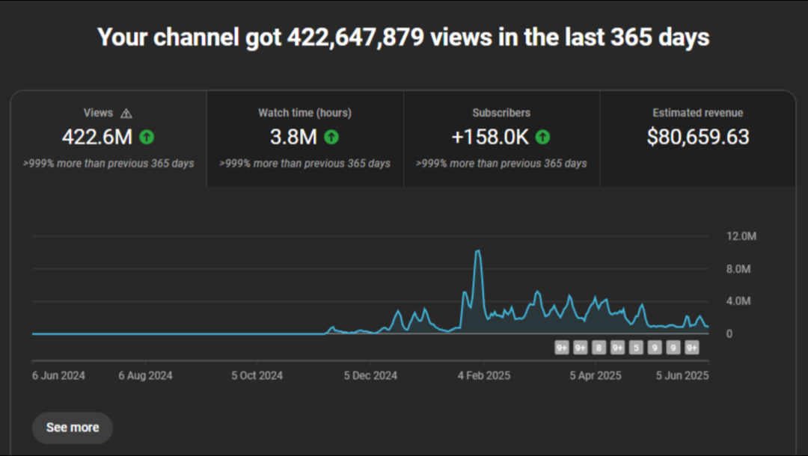808x456 pixels.
Task: Open the Views metric tab
Action: (108, 138)
